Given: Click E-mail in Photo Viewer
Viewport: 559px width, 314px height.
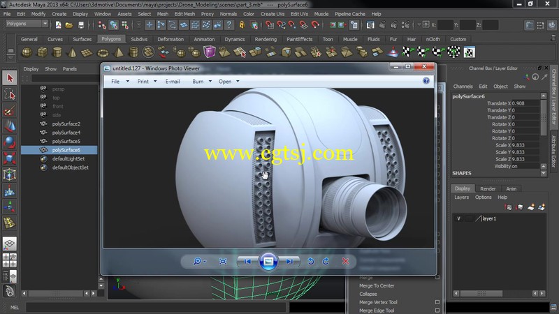Looking at the screenshot, I should (173, 82).
